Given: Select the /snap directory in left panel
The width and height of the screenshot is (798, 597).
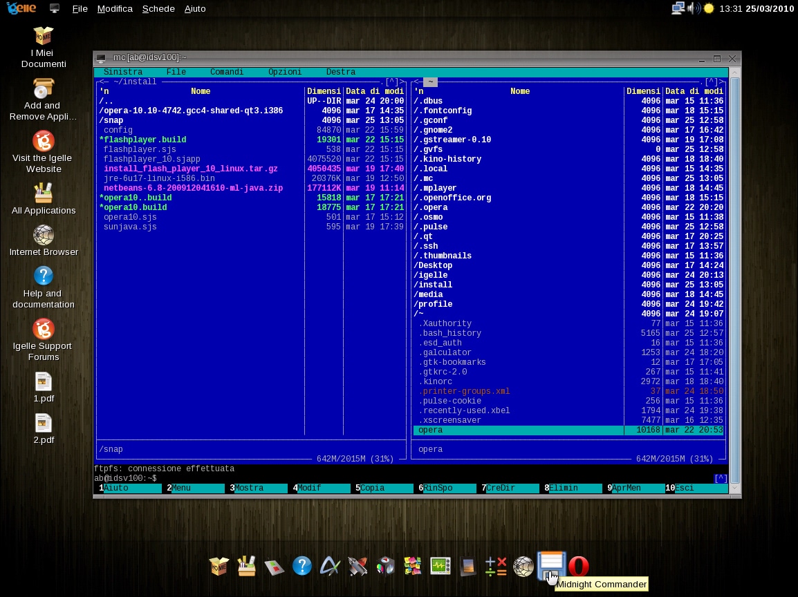Looking at the screenshot, I should point(111,120).
